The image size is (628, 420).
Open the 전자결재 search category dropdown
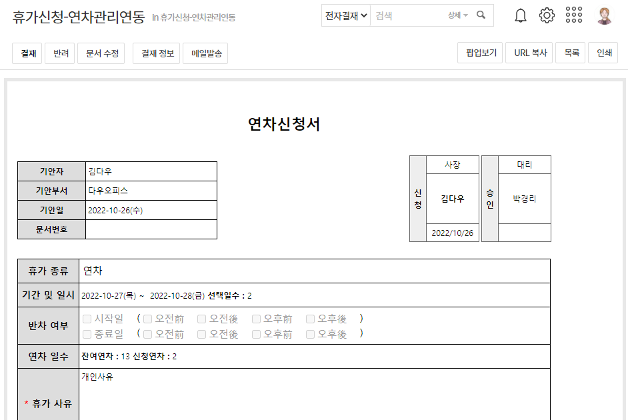tap(346, 15)
